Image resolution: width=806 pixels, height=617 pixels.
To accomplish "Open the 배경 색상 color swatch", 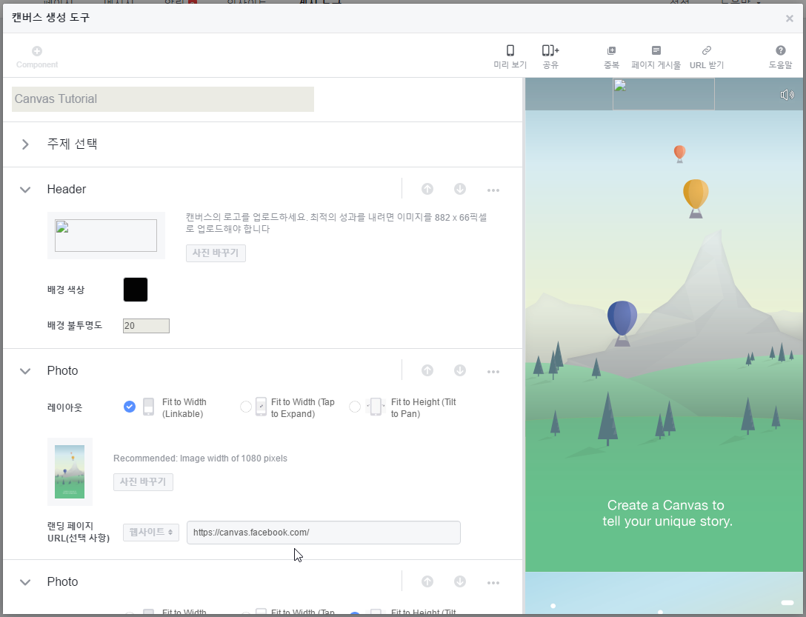I will 135,289.
